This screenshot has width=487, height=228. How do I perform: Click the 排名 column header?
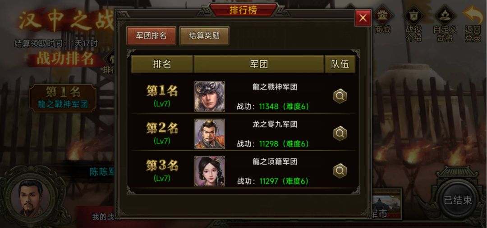pyautogui.click(x=162, y=64)
